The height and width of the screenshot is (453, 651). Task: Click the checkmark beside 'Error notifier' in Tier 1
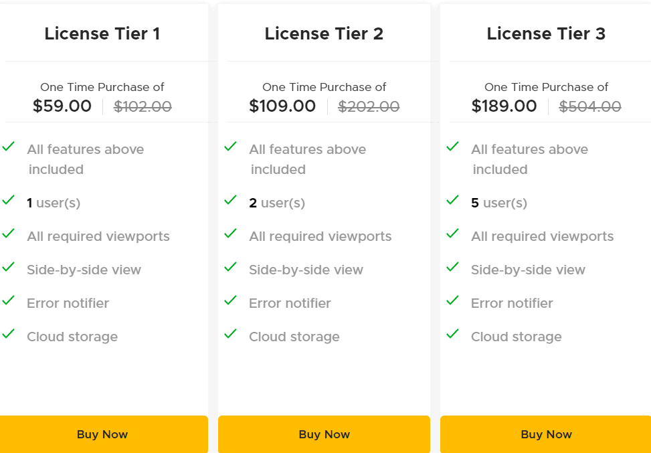tap(9, 301)
